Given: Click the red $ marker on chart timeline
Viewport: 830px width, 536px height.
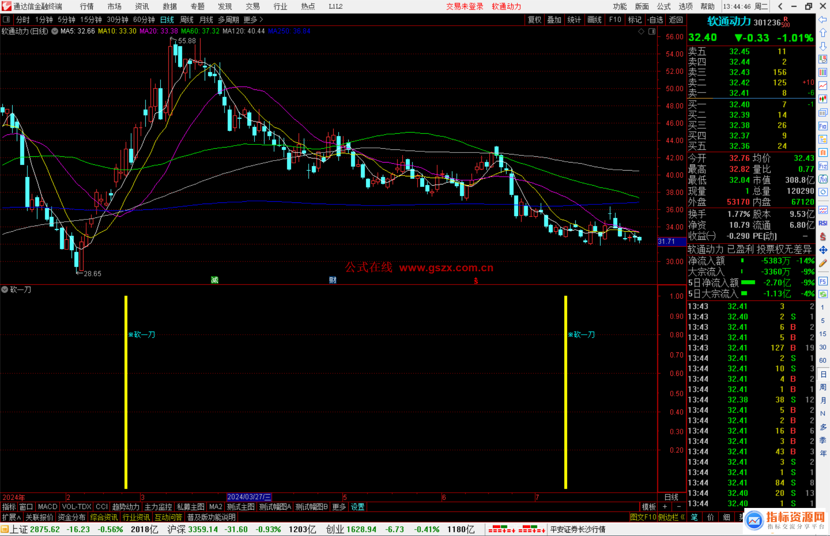Looking at the screenshot, I should point(476,281).
